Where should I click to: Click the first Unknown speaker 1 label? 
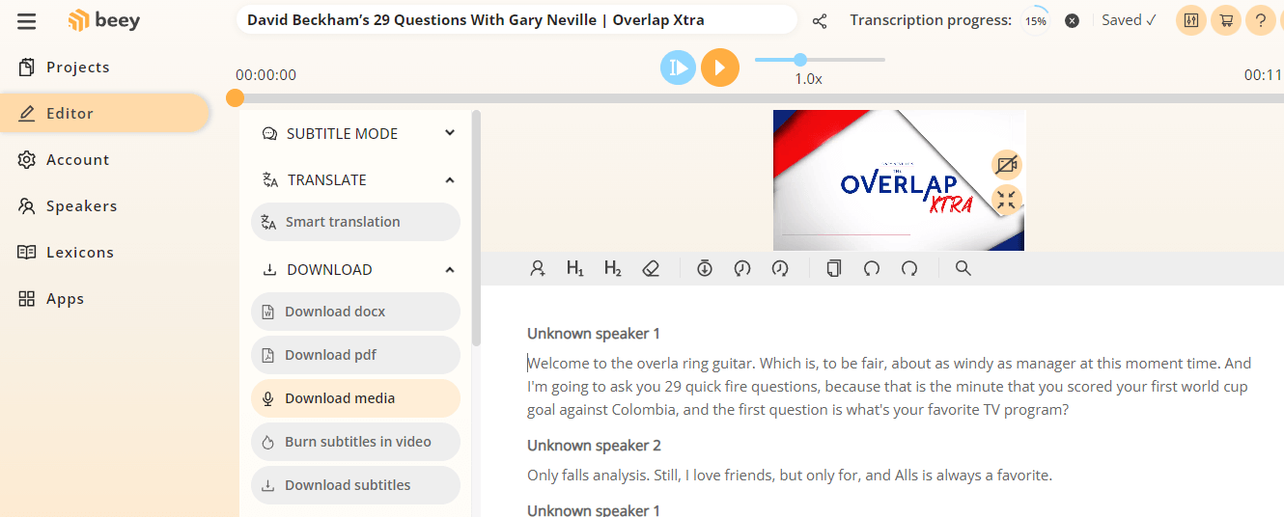(594, 334)
